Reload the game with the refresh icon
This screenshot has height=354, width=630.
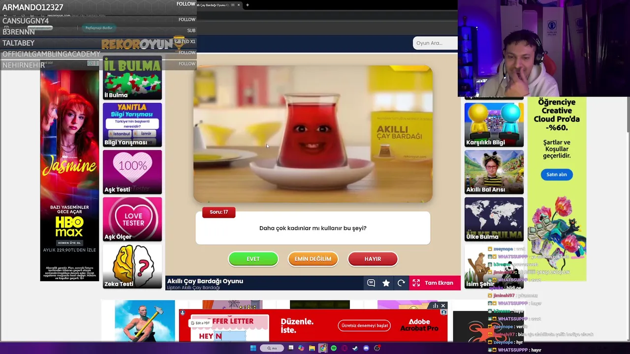pyautogui.click(x=401, y=283)
